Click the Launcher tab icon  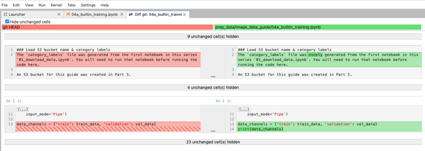point(5,15)
